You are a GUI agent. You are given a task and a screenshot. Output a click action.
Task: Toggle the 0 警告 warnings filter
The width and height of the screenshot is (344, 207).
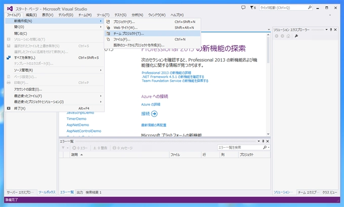tap(100, 148)
